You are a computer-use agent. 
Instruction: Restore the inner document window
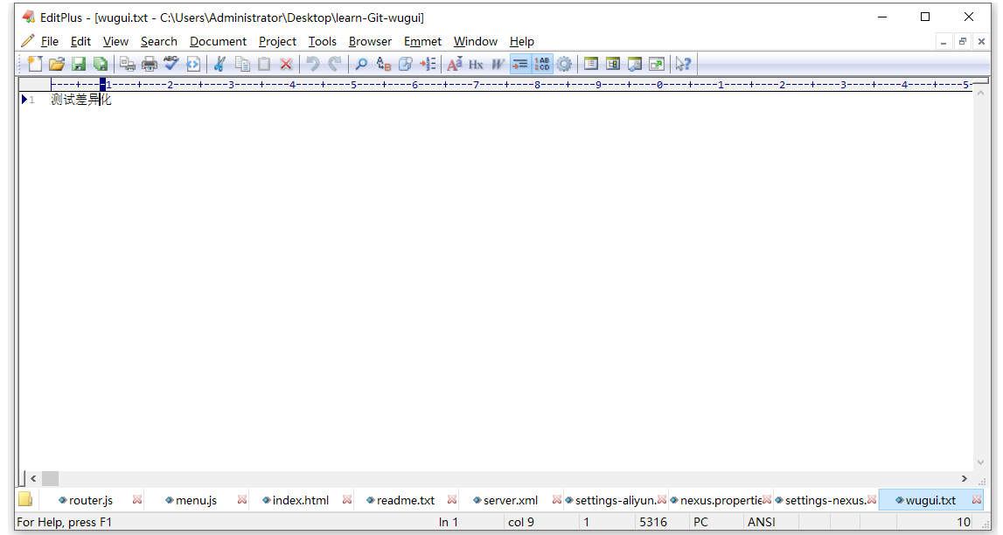pyautogui.click(x=962, y=42)
